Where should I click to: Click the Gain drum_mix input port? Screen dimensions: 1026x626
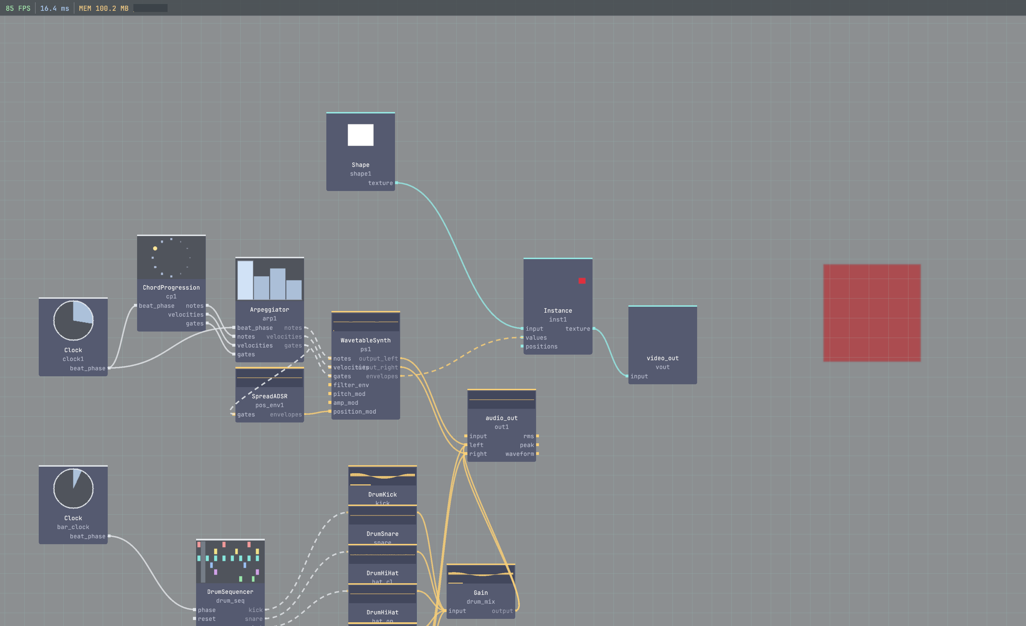(x=445, y=611)
